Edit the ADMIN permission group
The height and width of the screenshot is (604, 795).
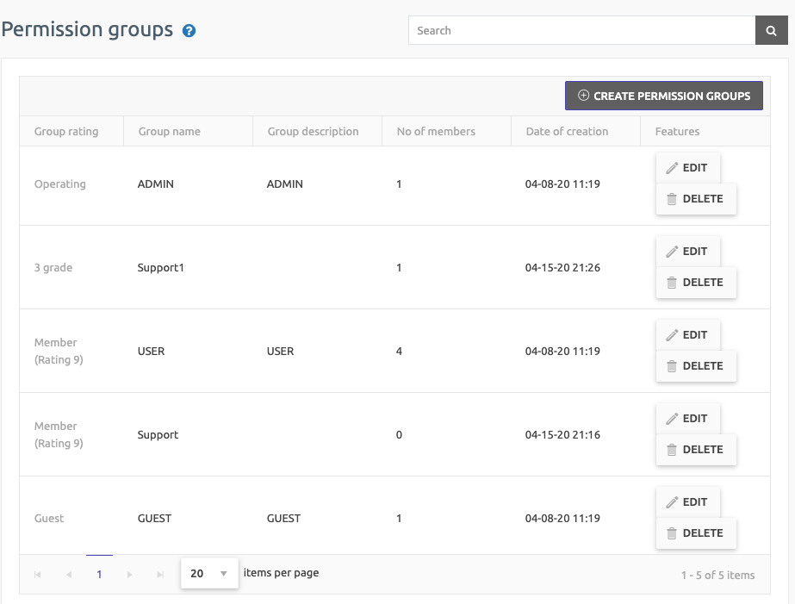click(687, 168)
